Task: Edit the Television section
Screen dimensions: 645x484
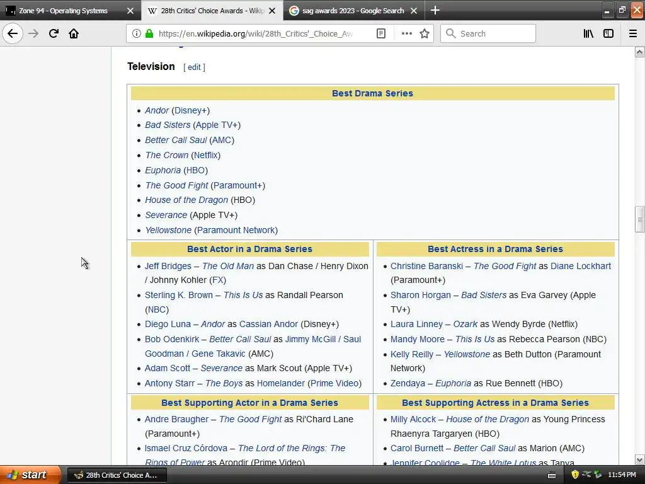Action: pyautogui.click(x=194, y=67)
